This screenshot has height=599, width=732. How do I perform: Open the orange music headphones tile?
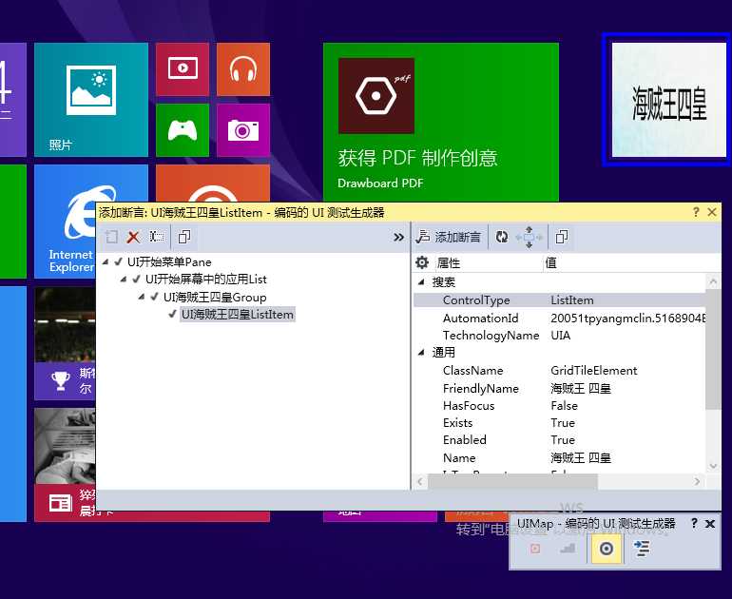pos(243,69)
